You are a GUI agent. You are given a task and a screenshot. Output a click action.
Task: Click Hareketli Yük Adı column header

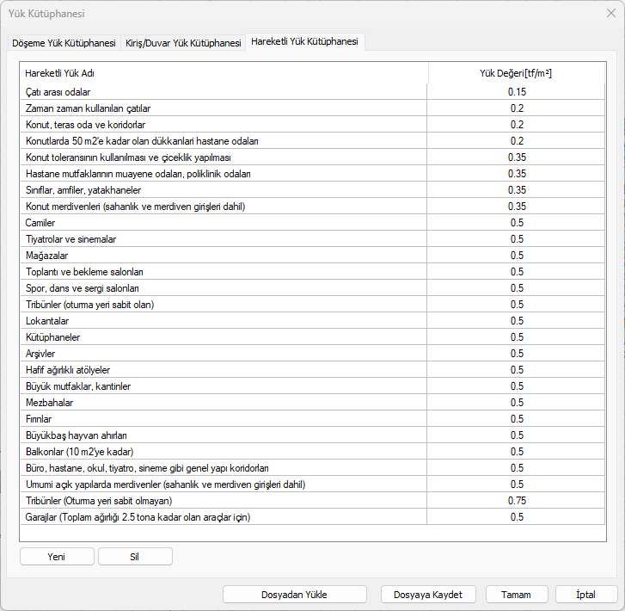click(60, 73)
